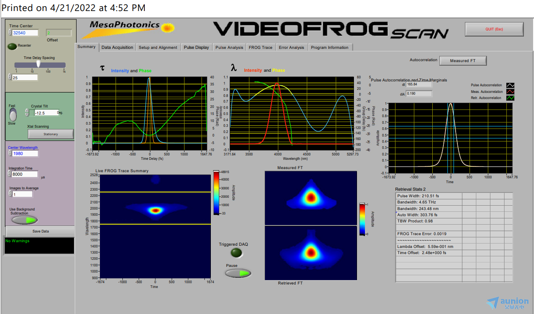Switch to the Summary tab
This screenshot has width=534, height=314.
(x=86, y=47)
